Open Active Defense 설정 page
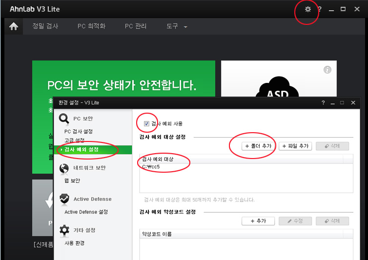The image size is (368, 260). click(x=86, y=212)
